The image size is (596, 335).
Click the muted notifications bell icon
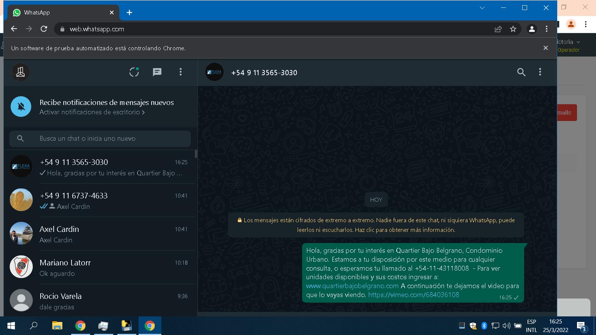click(x=21, y=106)
